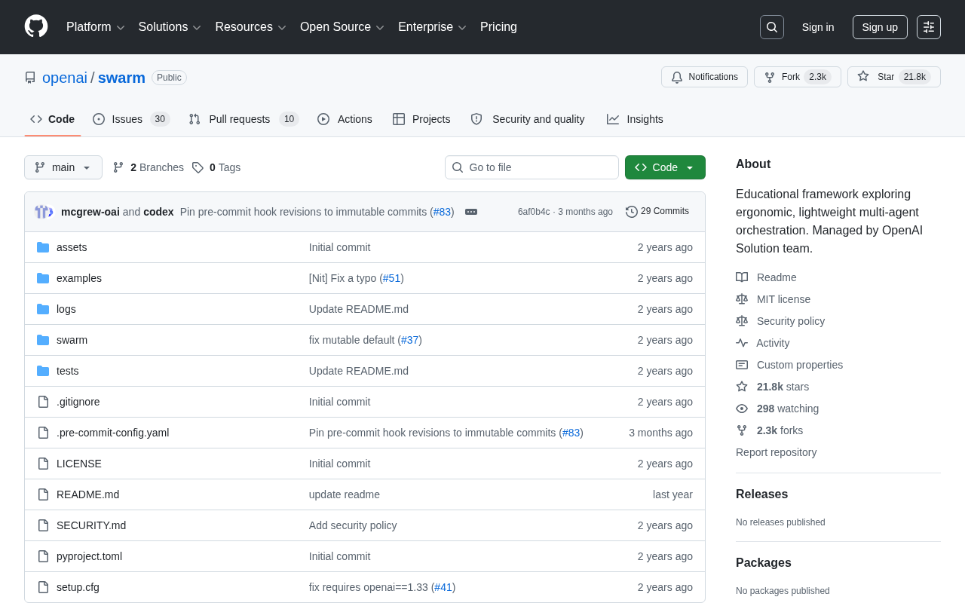Switch to the Insights tab

click(635, 119)
